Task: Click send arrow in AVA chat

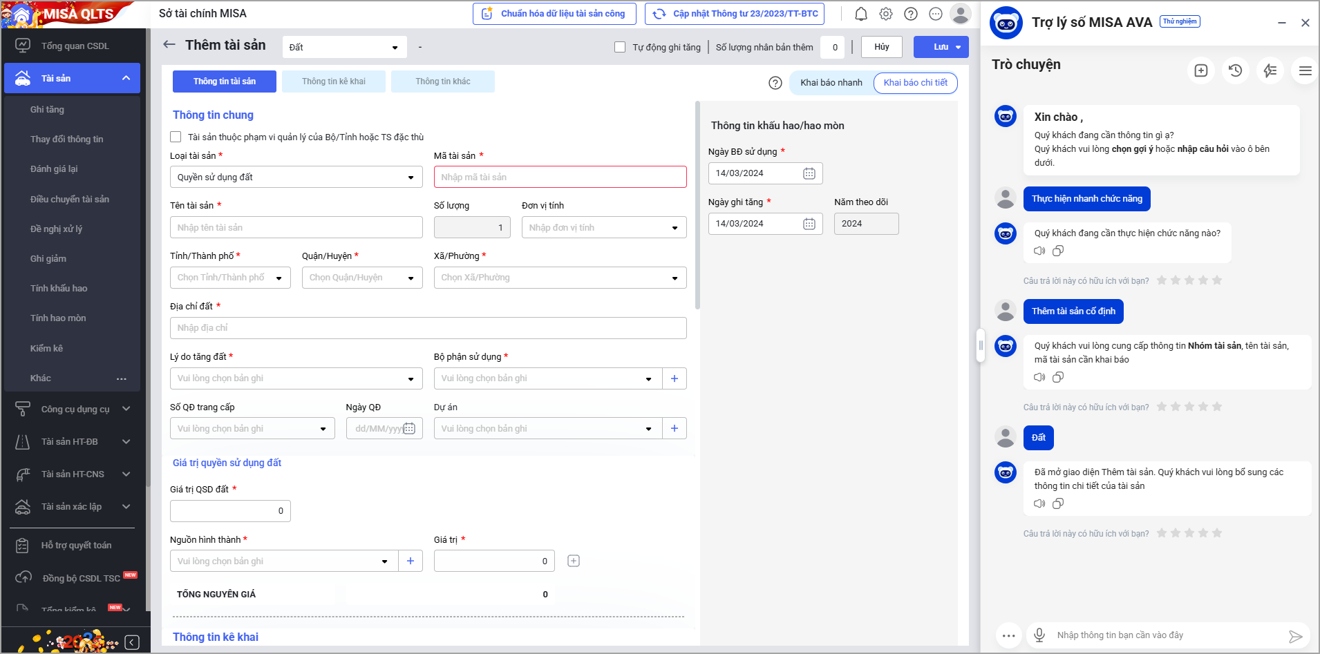Action: pos(1295,636)
